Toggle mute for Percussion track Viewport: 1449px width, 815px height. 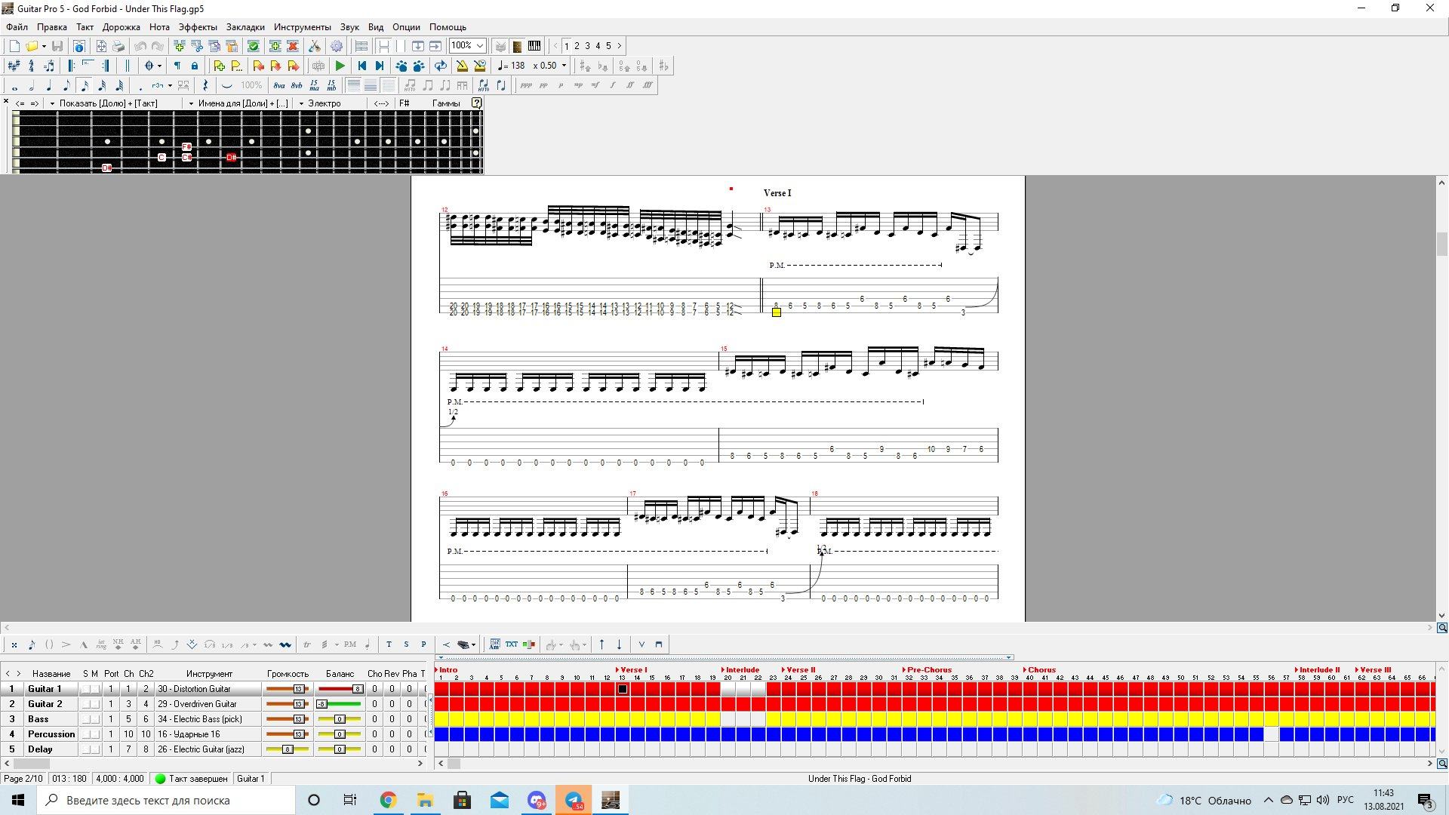[x=95, y=734]
